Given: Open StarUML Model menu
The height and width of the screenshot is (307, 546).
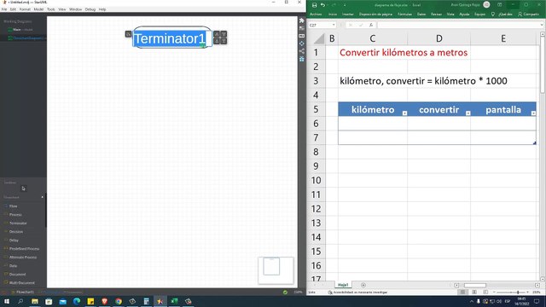Looking at the screenshot, I should tap(38, 9).
